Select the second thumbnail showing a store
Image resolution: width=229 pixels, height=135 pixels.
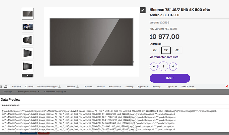27,27
